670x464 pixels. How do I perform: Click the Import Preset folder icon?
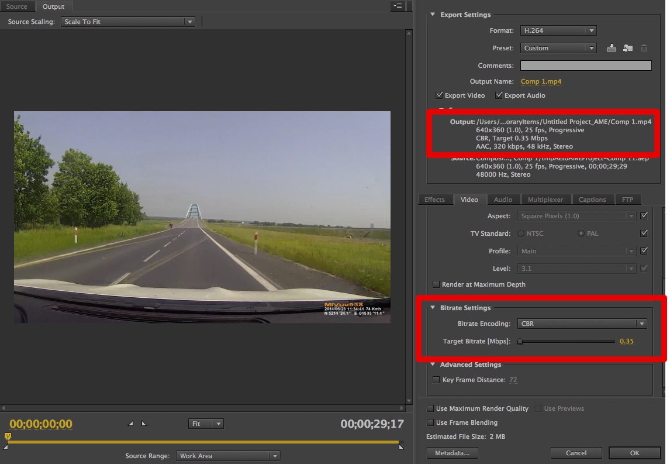coord(627,48)
